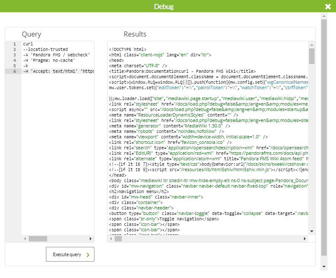The width and height of the screenshot is (336, 278).
Task: Select query line 1 'curl'
Action: (28, 44)
